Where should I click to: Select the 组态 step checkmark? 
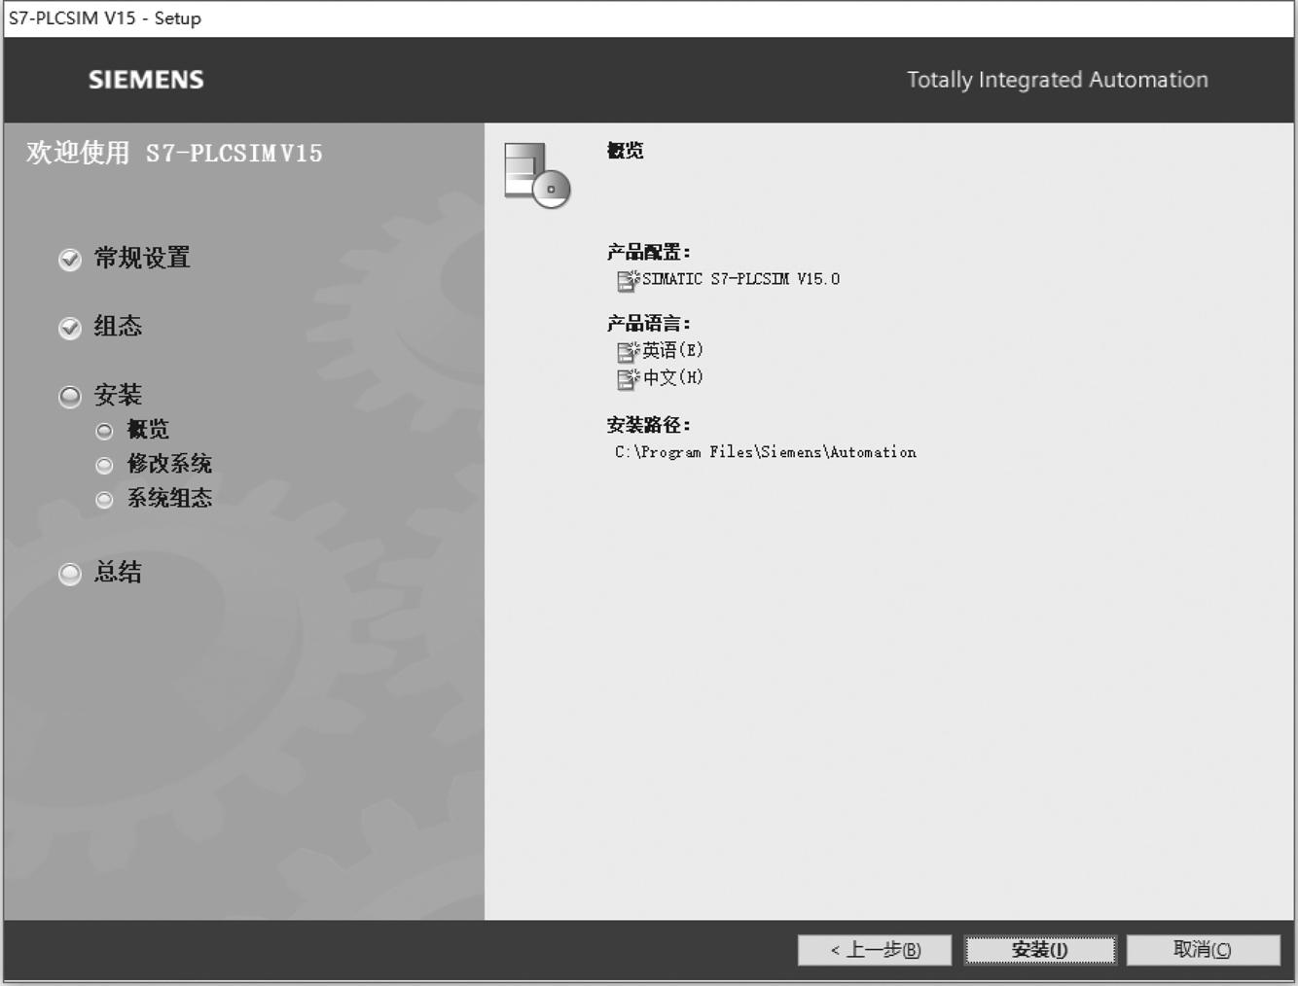click(x=70, y=328)
